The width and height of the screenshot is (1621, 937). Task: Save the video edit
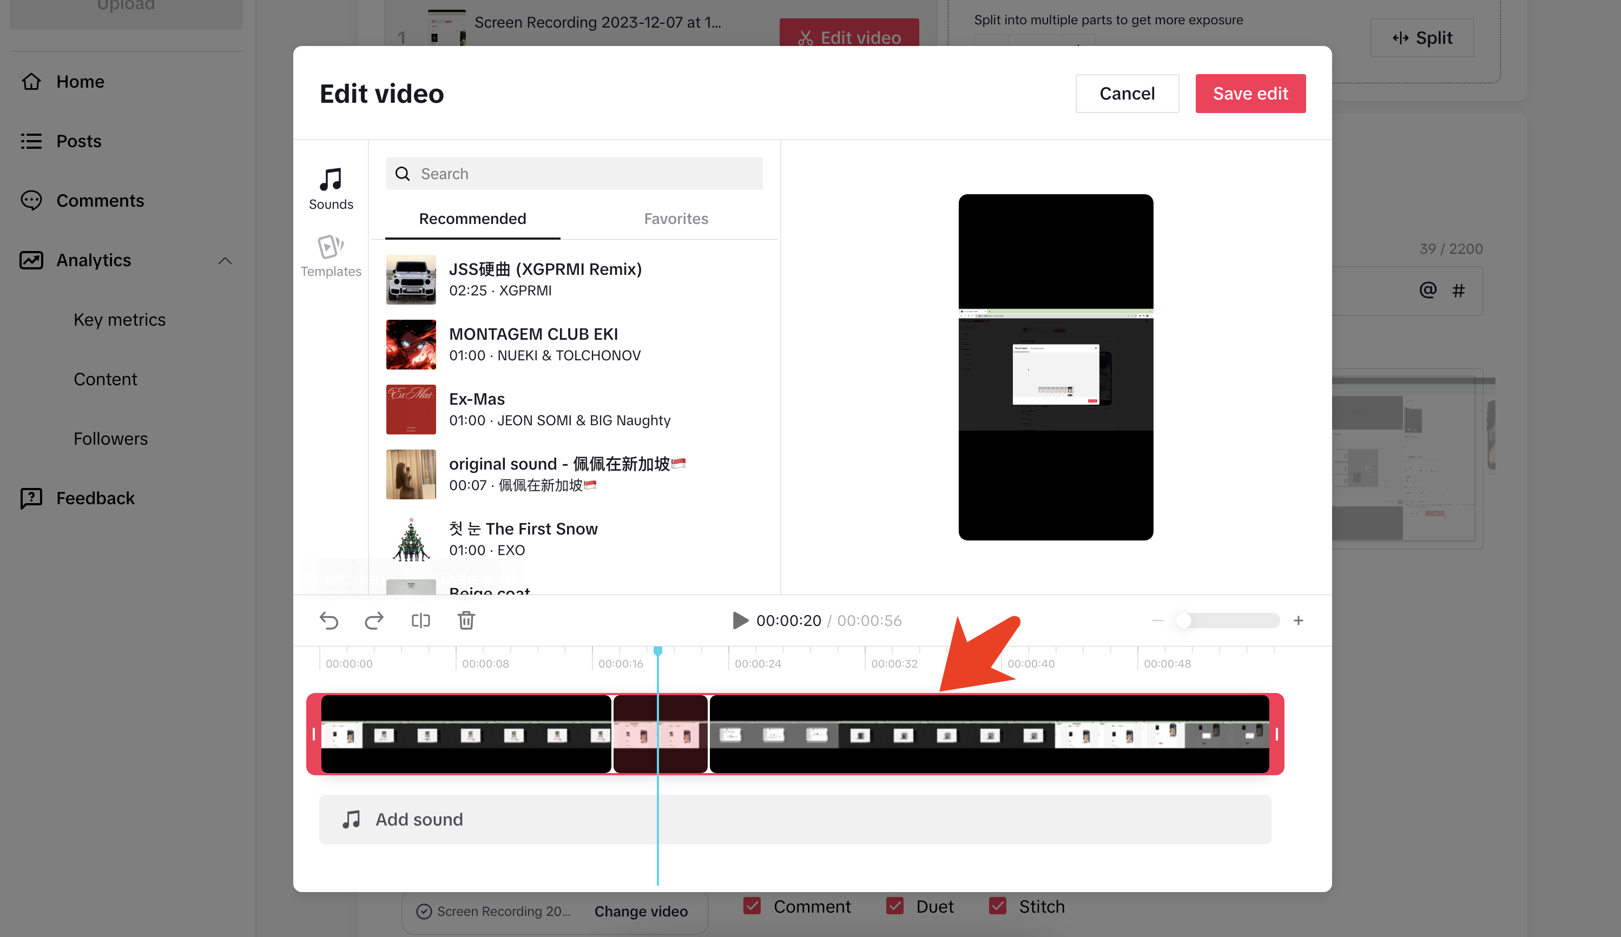pos(1250,93)
